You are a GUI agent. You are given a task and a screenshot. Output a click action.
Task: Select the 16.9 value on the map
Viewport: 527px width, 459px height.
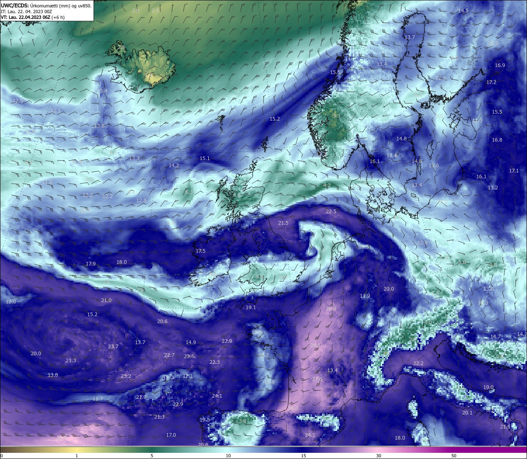[500, 65]
